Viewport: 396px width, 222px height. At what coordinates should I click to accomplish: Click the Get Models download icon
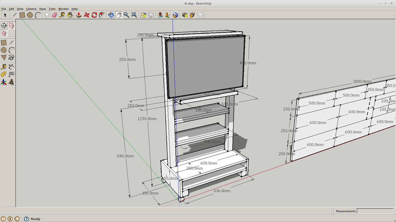click(x=184, y=15)
